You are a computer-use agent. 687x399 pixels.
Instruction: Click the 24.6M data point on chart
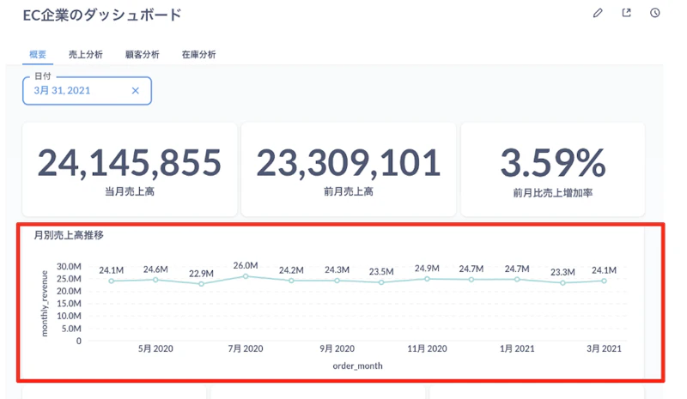pyautogui.click(x=155, y=280)
